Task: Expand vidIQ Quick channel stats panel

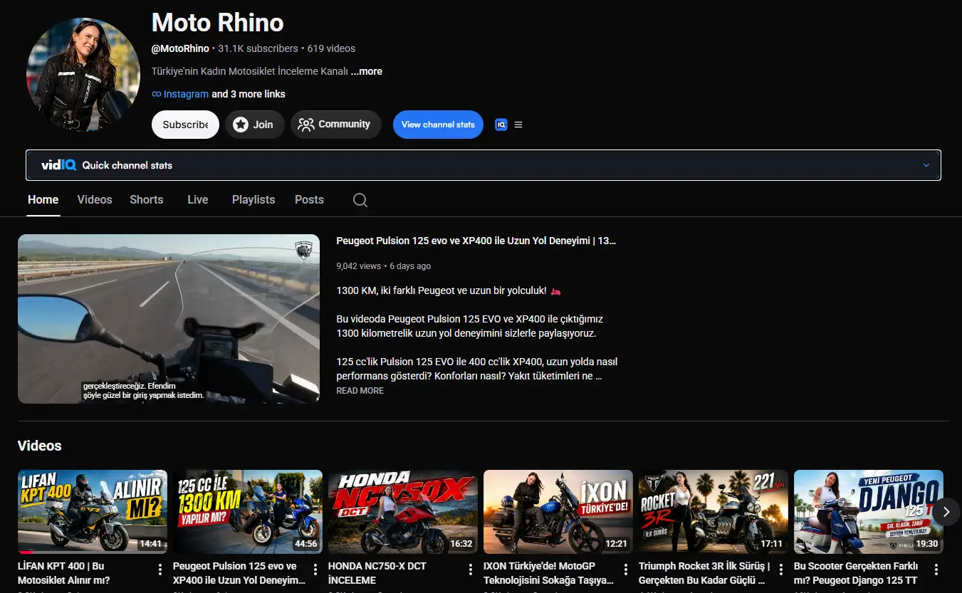Action: point(483,165)
